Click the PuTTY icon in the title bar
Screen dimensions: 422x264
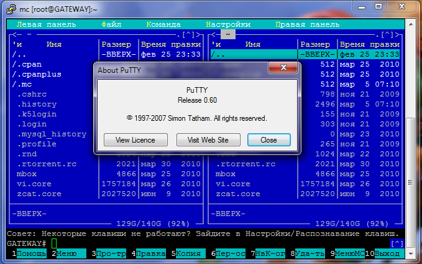click(11, 9)
